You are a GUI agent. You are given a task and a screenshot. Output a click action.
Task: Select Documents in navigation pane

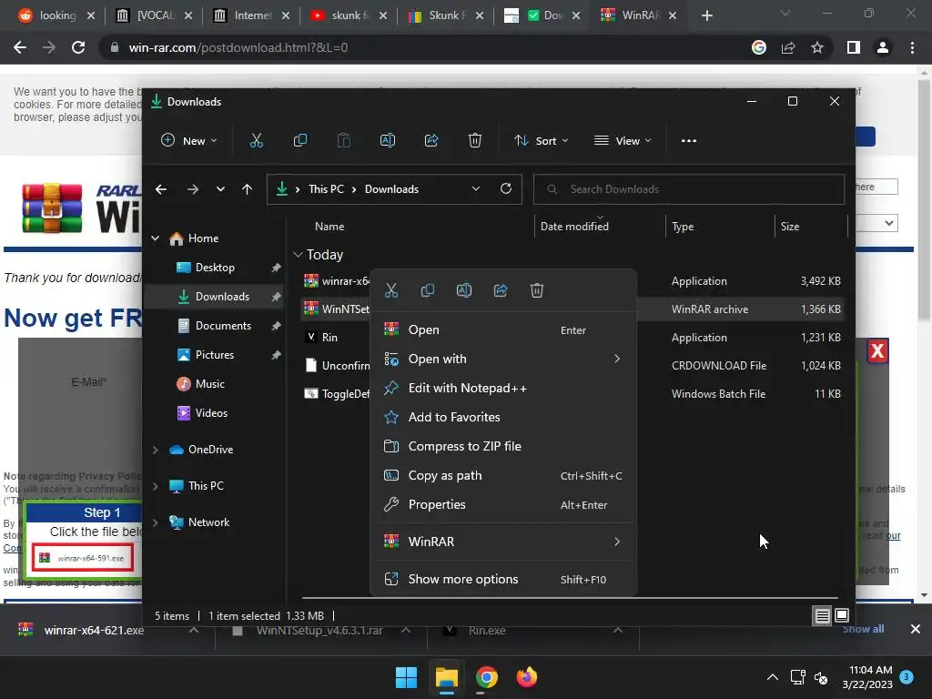pyautogui.click(x=215, y=326)
